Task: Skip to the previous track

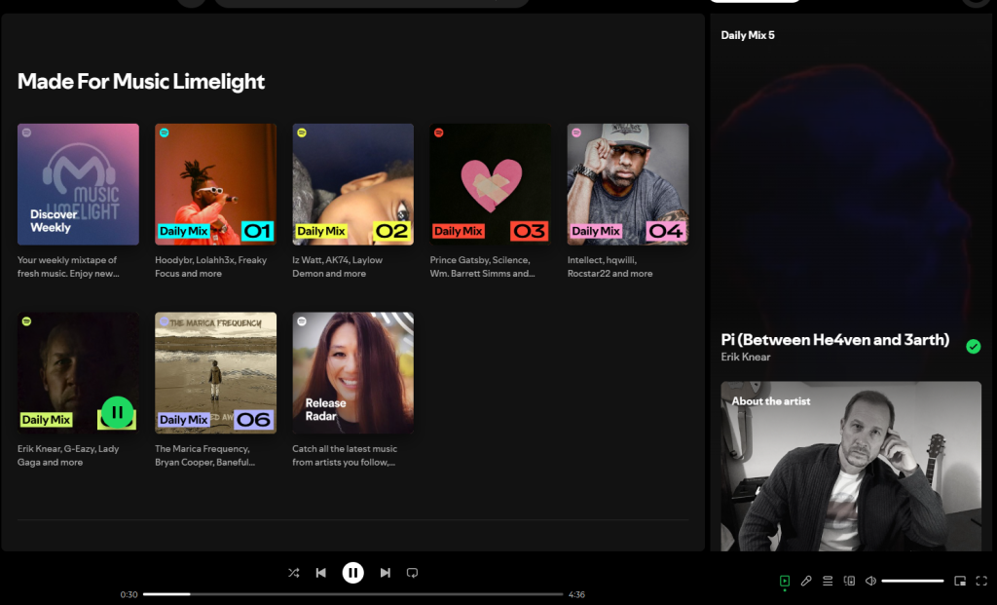Action: coord(321,573)
